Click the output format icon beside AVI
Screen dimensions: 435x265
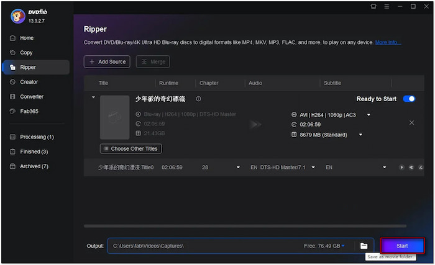294,114
